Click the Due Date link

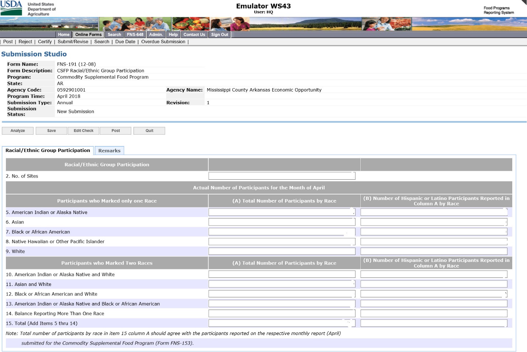[x=125, y=42]
